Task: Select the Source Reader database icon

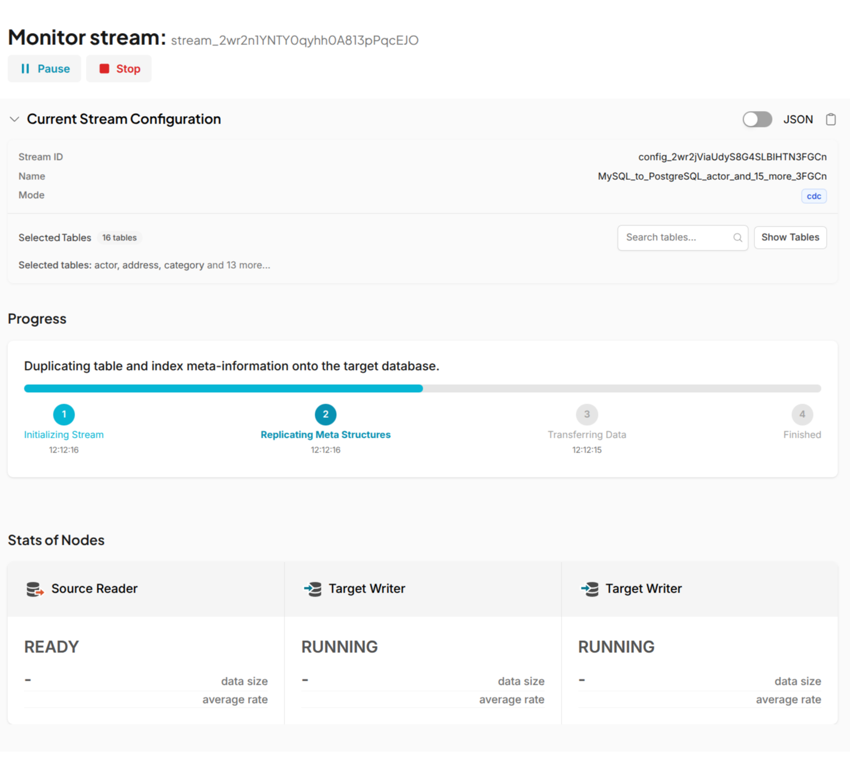Action: click(34, 589)
